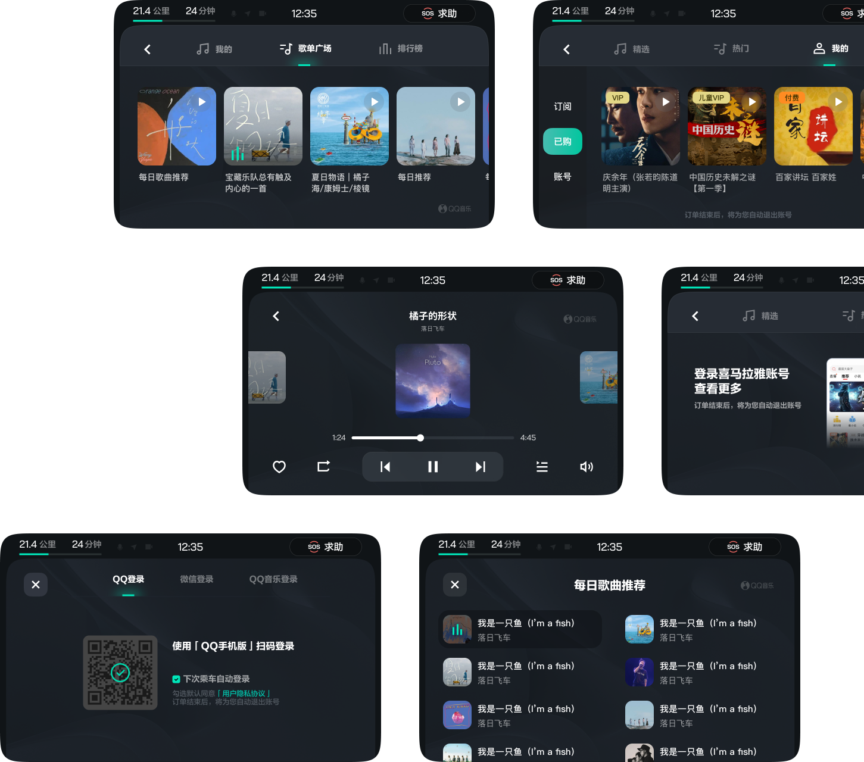Viewport: 864px width, 762px height.
Task: Tap SOS 求助 on the player screen
Action: click(568, 280)
